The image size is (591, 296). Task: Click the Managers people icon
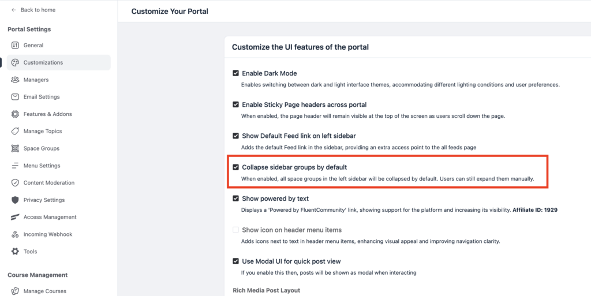[15, 80]
